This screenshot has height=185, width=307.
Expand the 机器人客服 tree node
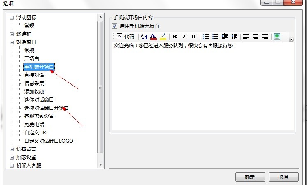[12, 166]
